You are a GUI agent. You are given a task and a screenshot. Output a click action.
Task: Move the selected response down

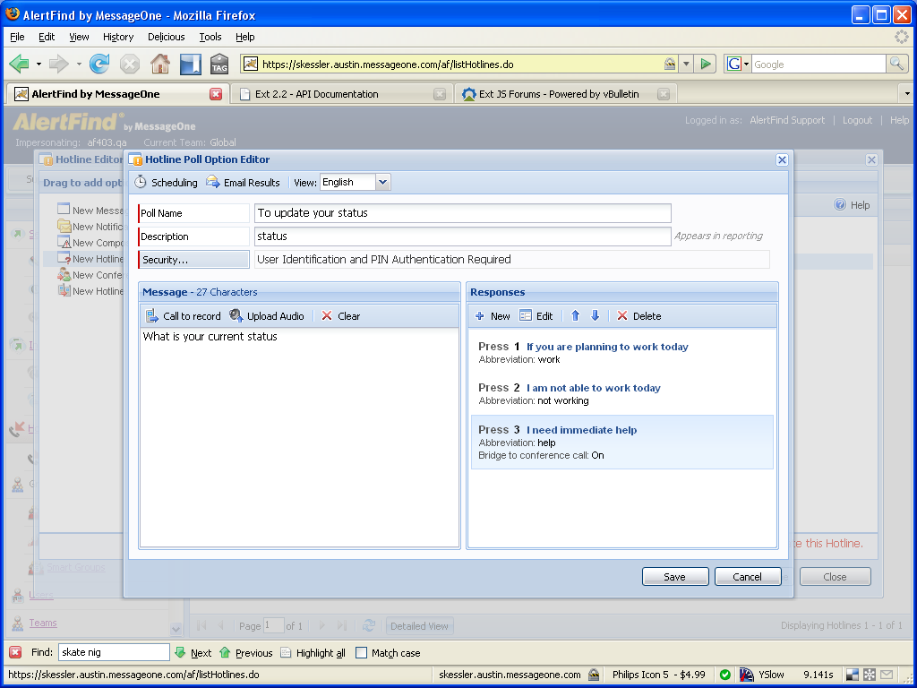point(596,316)
